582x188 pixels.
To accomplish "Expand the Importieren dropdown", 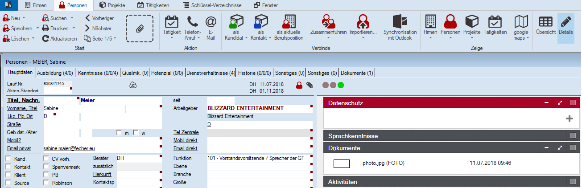I will (x=363, y=38).
